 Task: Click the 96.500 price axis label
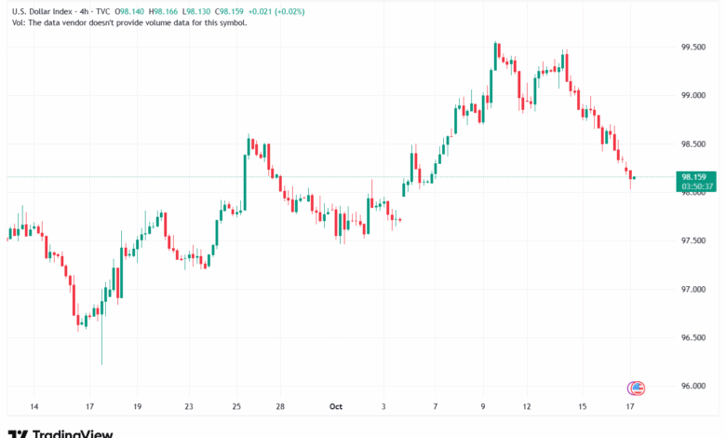[x=693, y=337]
